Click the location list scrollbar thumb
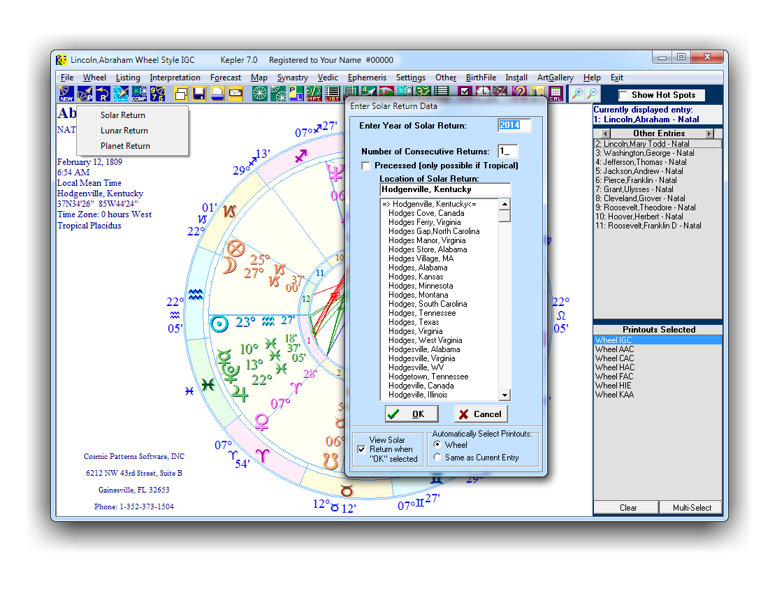 [504, 216]
